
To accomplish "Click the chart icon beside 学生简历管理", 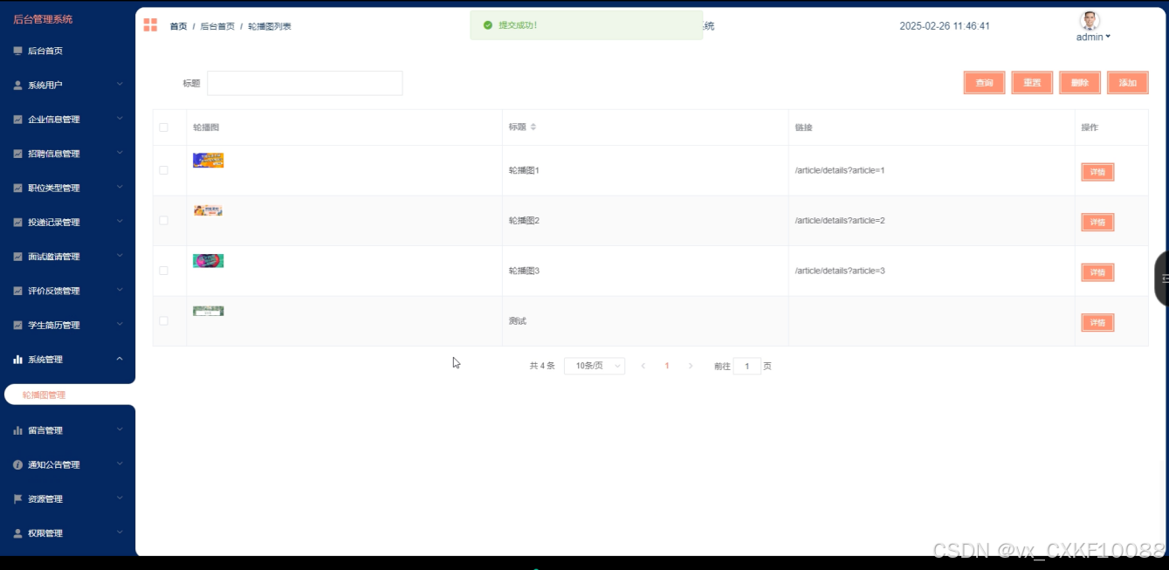I will pyautogui.click(x=17, y=325).
